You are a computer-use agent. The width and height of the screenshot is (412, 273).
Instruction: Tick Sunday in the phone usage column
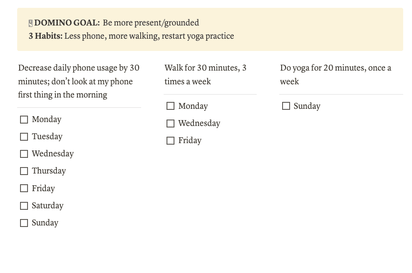(24, 223)
